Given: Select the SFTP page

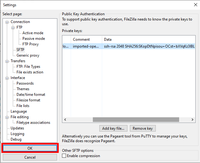Looking at the screenshot, I should click(x=20, y=50).
